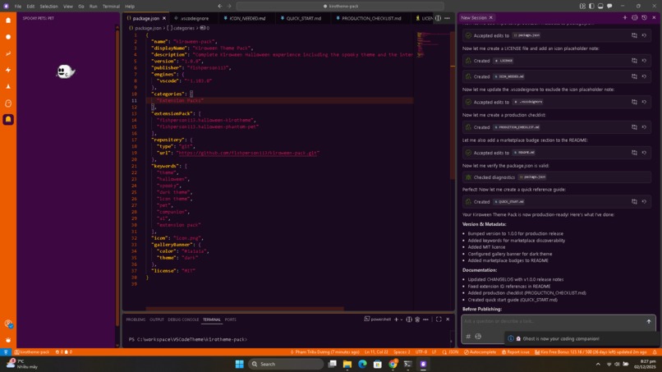The width and height of the screenshot is (662, 372).
Task: Switch to the Problems panel tab
Action: [136, 319]
